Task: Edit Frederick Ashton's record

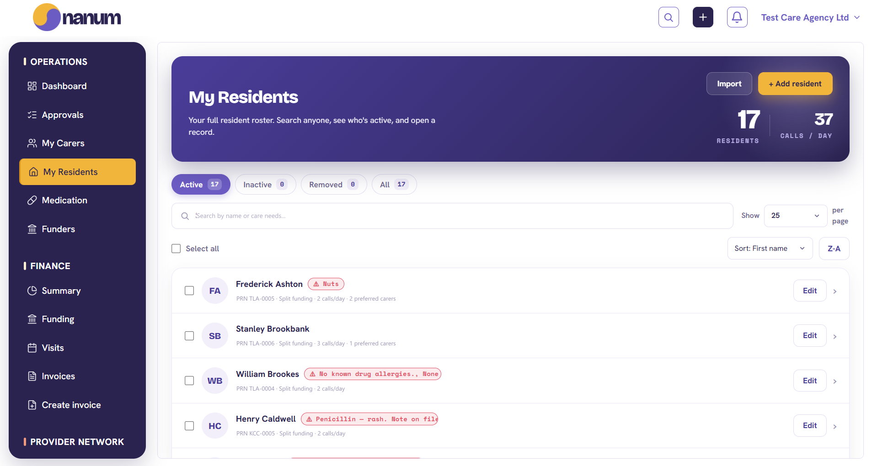Action: coord(810,291)
